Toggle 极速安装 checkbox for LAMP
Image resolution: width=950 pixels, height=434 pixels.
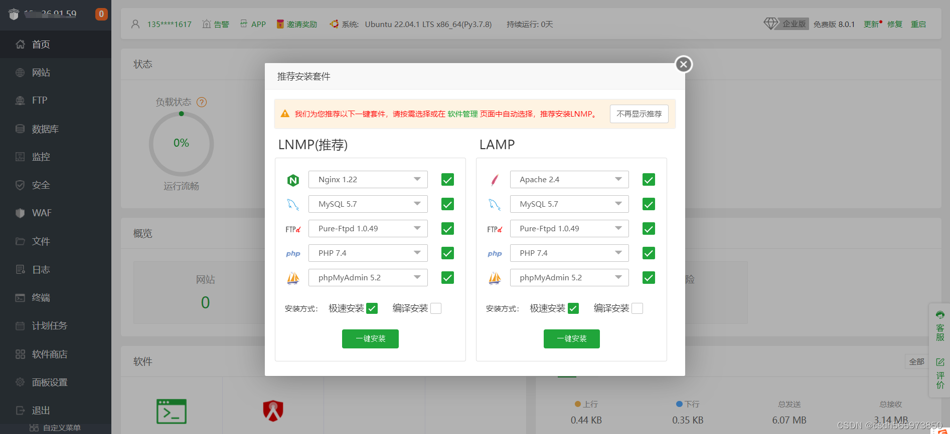pyautogui.click(x=573, y=308)
